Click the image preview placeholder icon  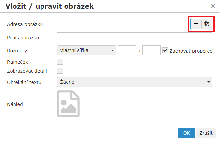(x=68, y=103)
